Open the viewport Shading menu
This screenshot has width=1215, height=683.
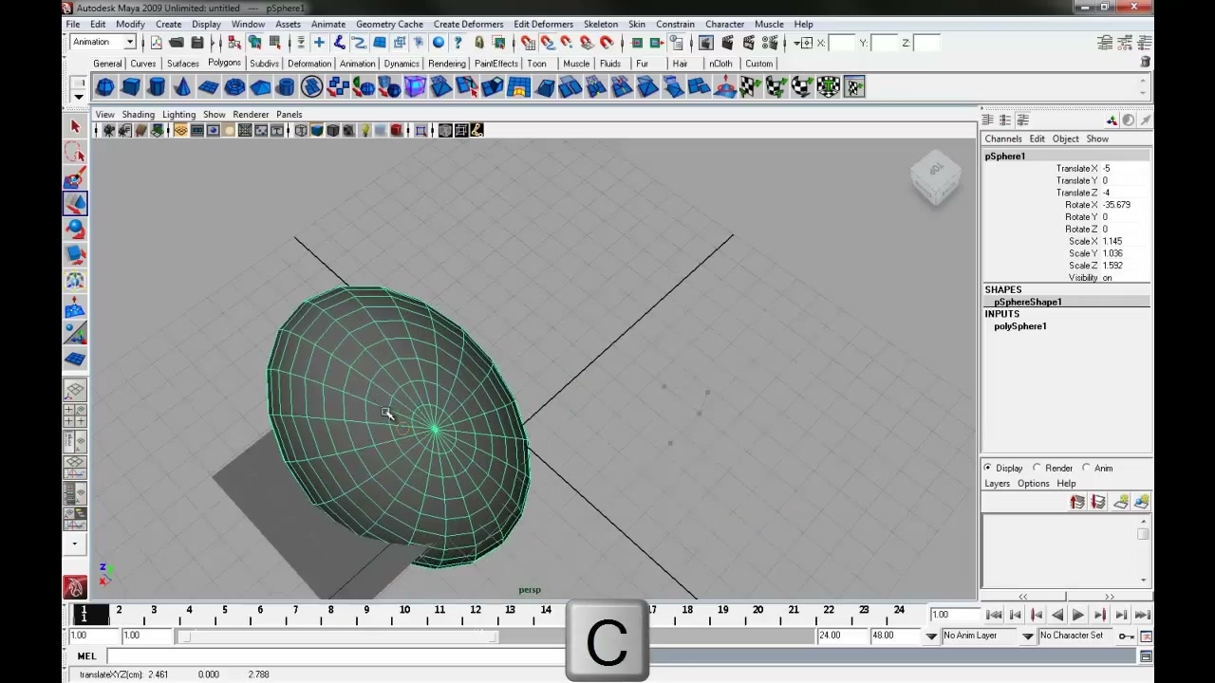(x=138, y=115)
